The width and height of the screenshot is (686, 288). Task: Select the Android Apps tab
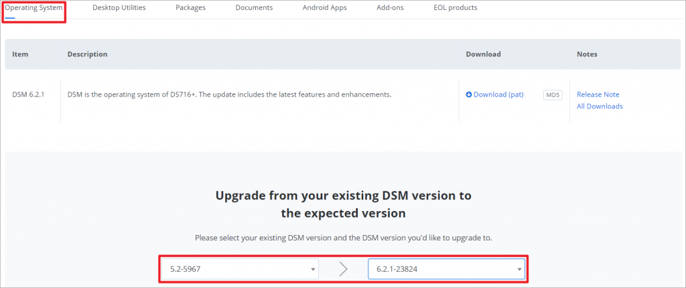coord(325,8)
